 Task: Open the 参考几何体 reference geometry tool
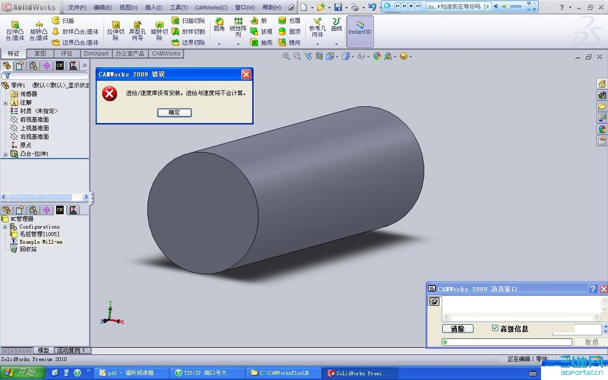tap(317, 28)
